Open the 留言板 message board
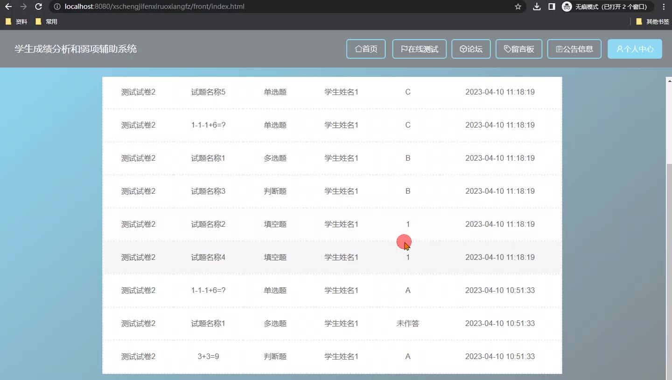The image size is (672, 380). (518, 49)
